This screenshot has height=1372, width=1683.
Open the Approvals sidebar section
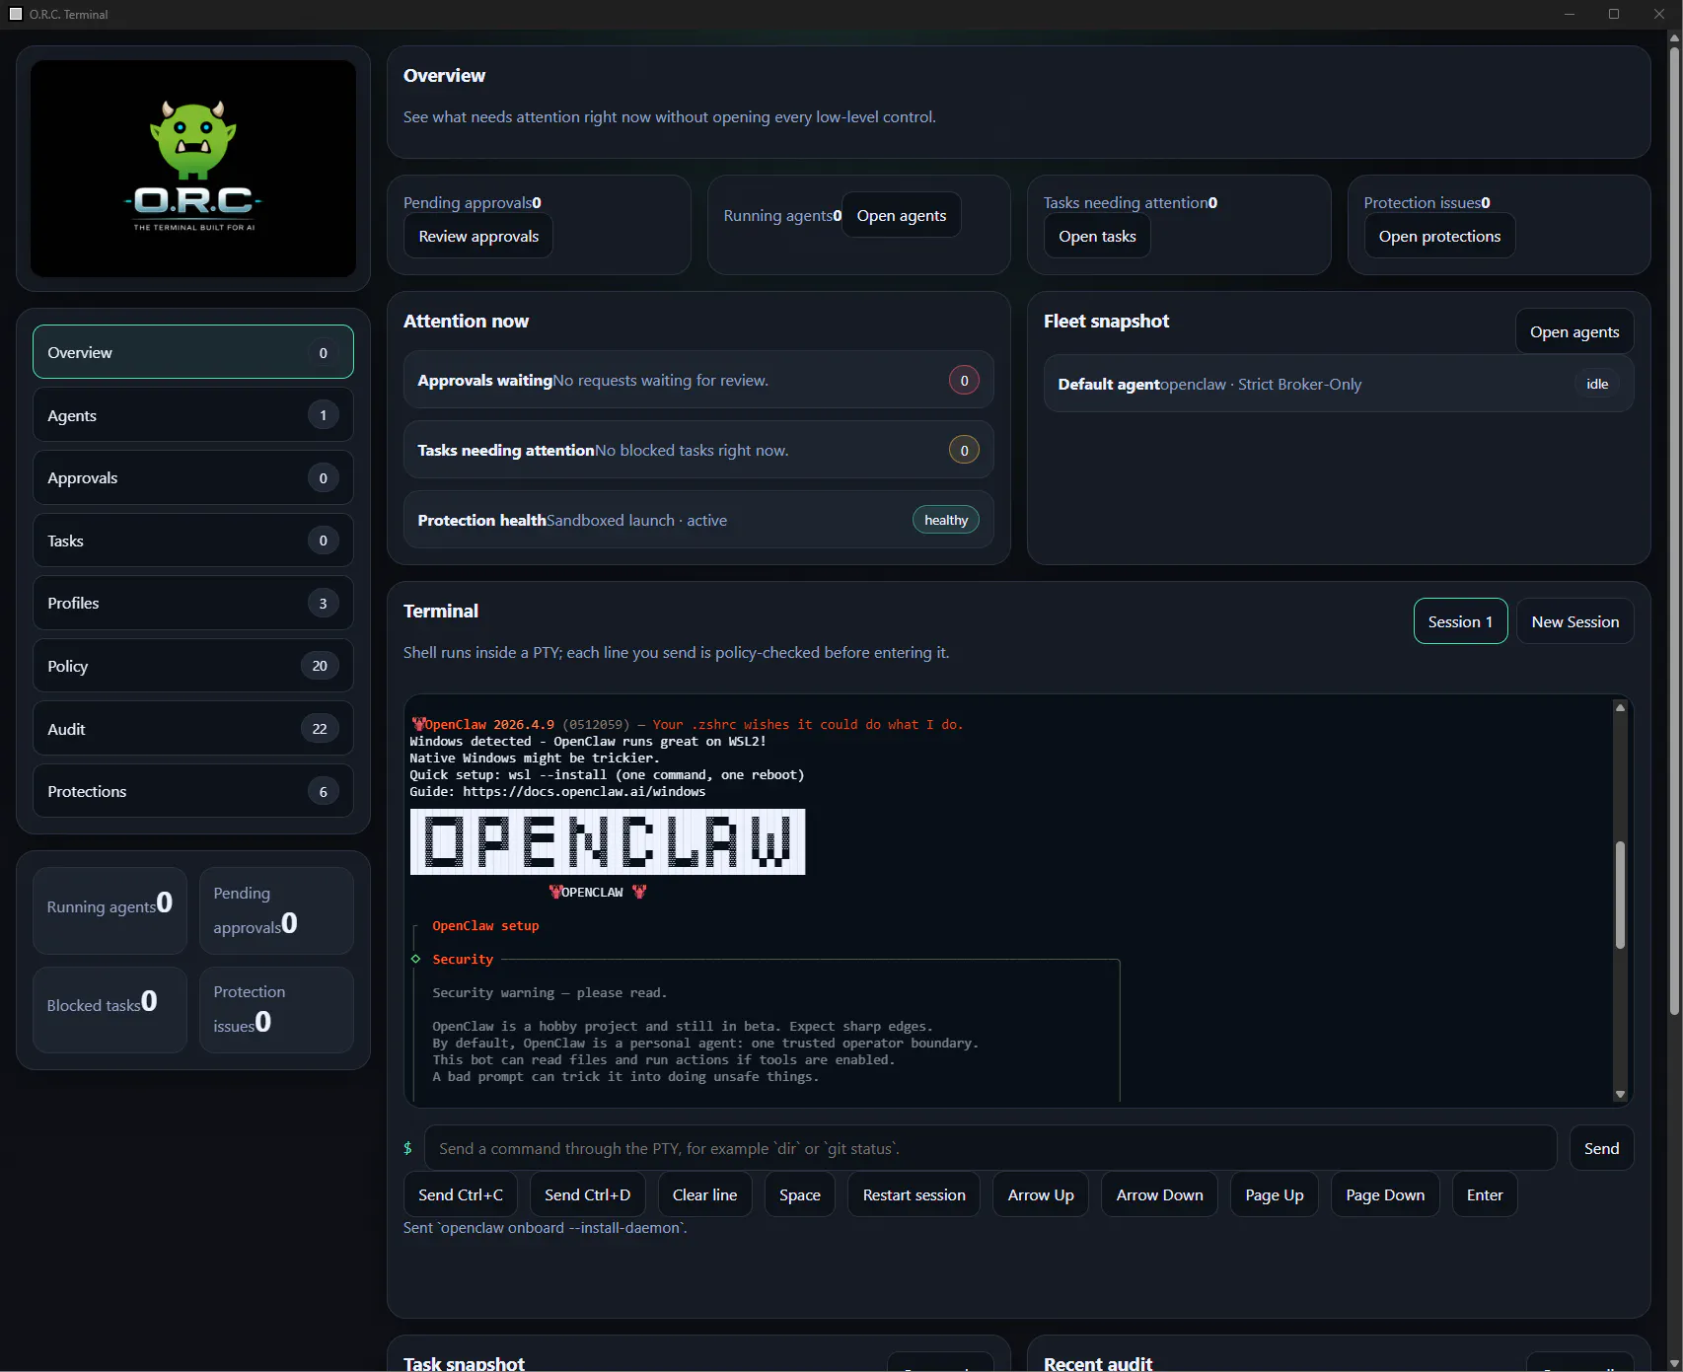pos(193,477)
